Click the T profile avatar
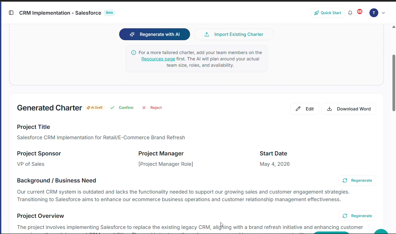Viewport: 396px width, 234px height. click(374, 13)
